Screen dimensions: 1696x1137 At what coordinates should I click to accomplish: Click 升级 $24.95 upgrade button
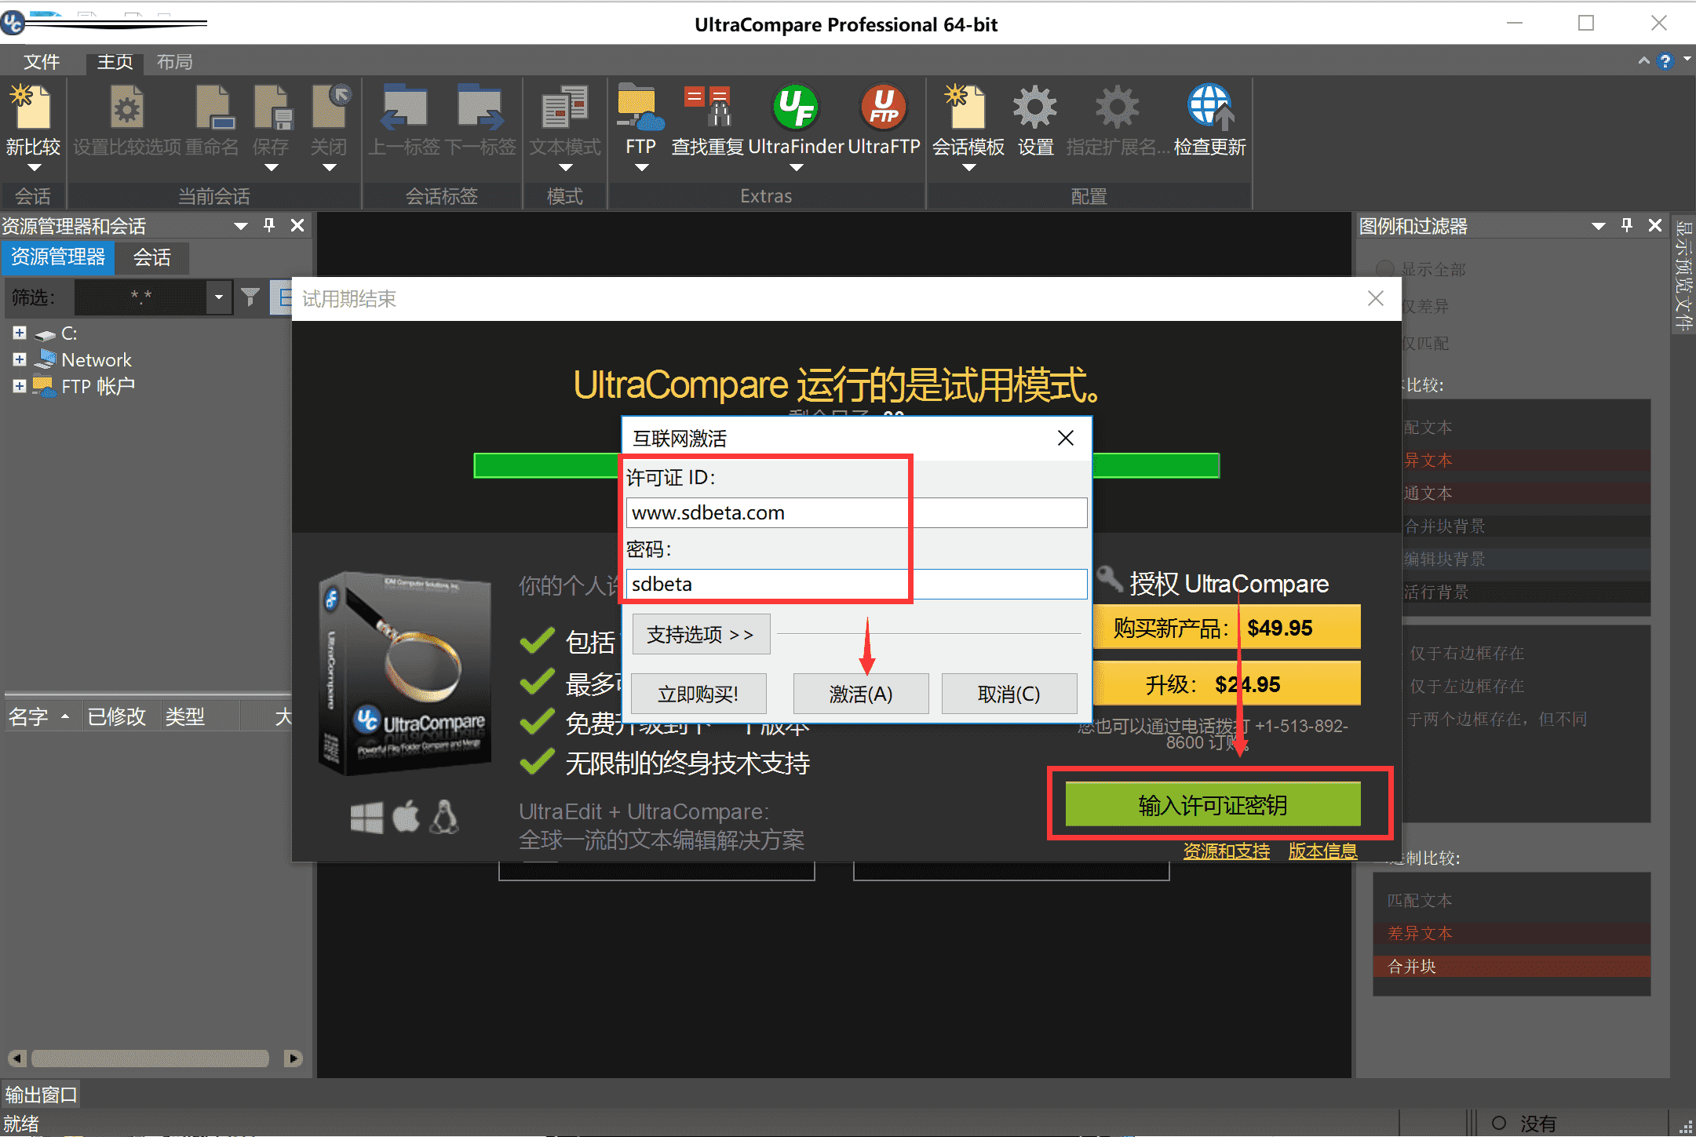tap(1227, 683)
